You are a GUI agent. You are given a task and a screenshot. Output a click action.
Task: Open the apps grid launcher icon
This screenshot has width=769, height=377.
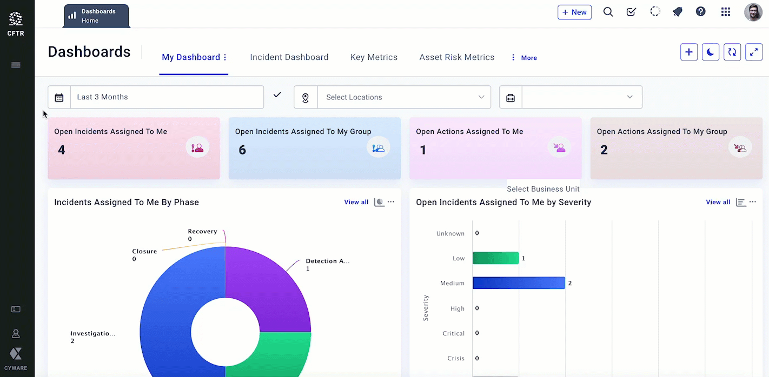726,12
